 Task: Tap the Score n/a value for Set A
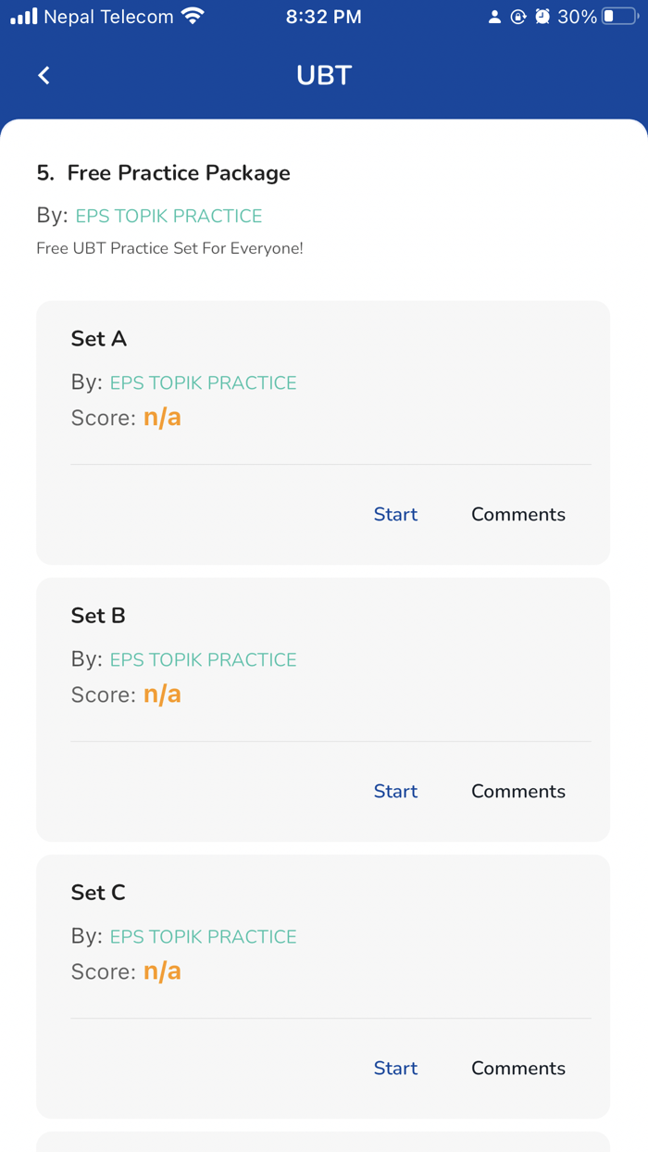(x=162, y=418)
